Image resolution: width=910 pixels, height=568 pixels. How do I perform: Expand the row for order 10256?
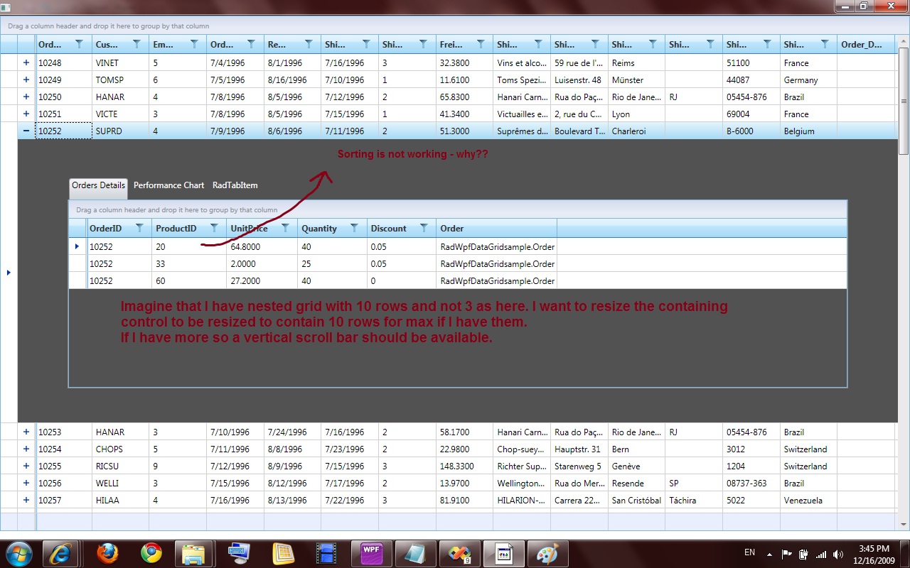[x=26, y=483]
